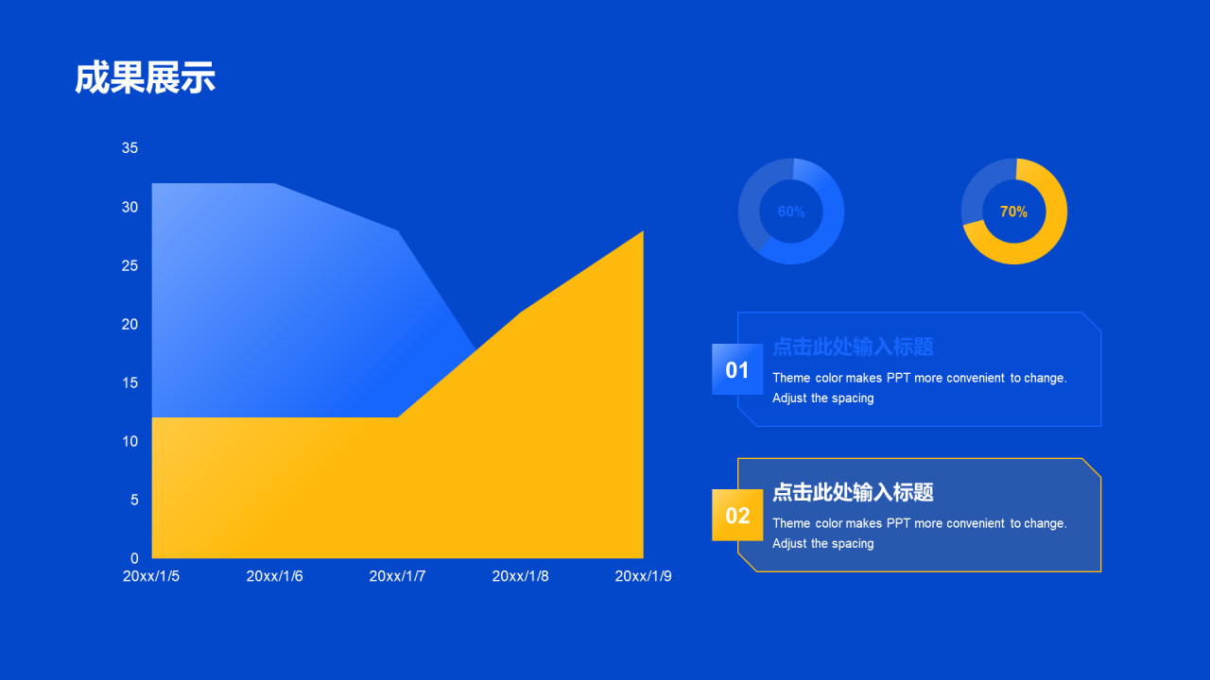
Task: Select the 30 value on the vertical axis
Action: (130, 207)
